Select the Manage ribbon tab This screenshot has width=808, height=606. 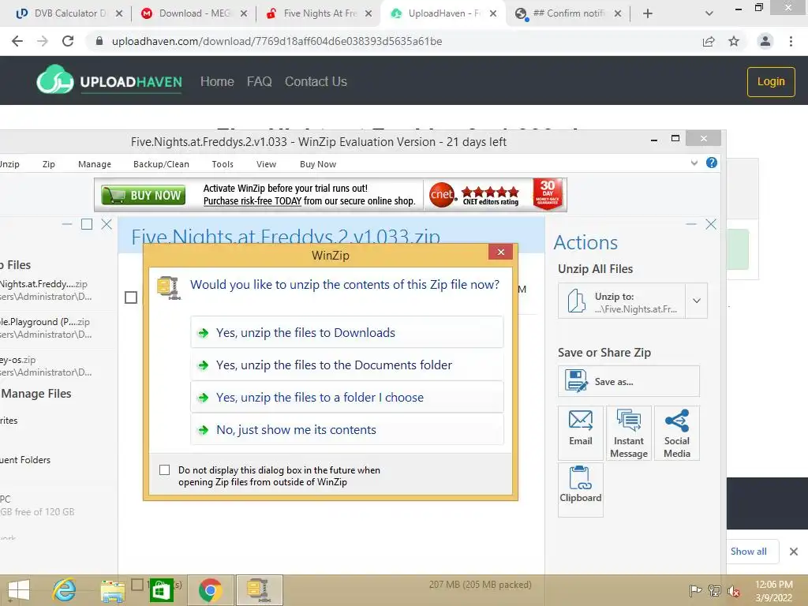click(x=95, y=164)
